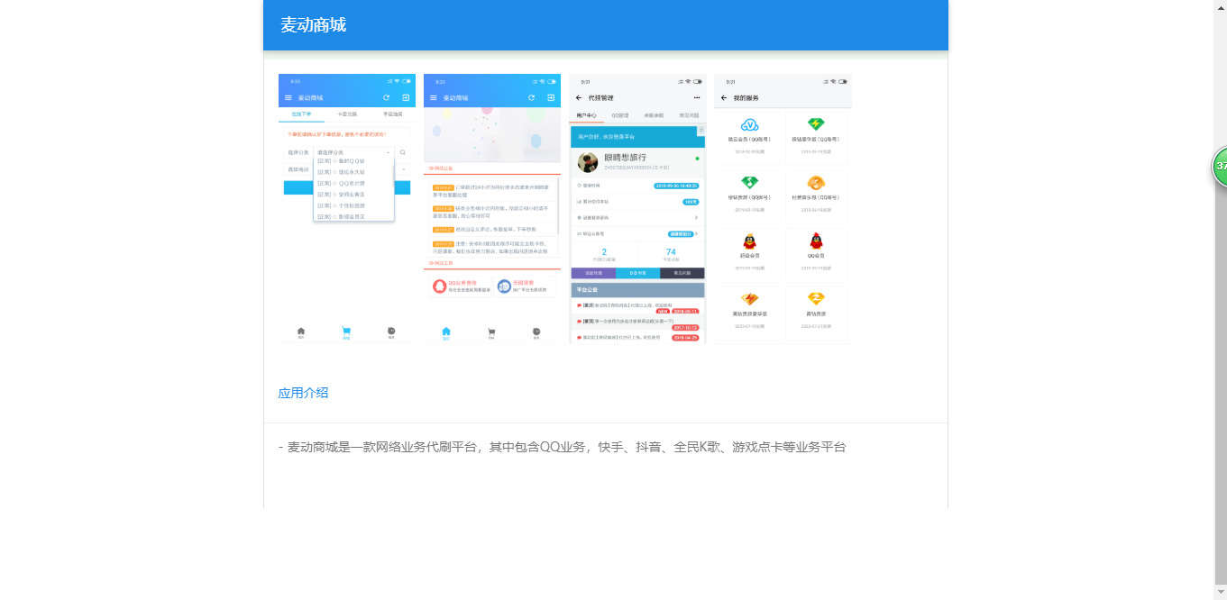The image size is (1227, 600).
Task: Click the green diamond lightning icon
Action: pos(816,125)
